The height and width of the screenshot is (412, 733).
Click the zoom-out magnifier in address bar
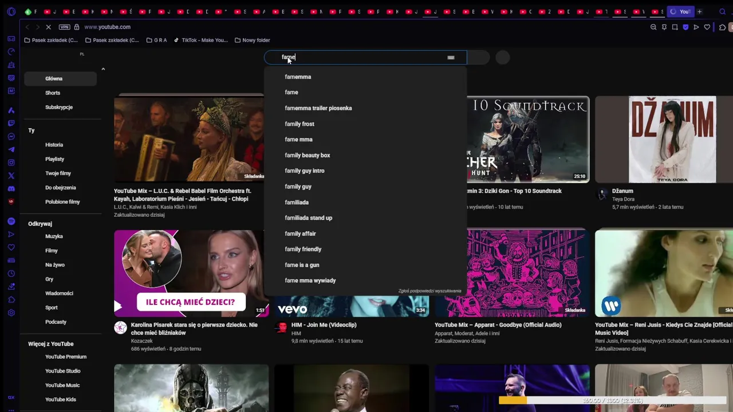[653, 27]
